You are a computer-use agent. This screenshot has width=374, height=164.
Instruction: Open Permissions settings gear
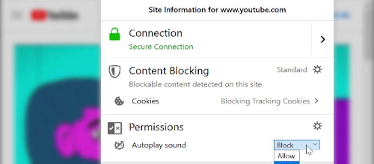[x=318, y=126]
